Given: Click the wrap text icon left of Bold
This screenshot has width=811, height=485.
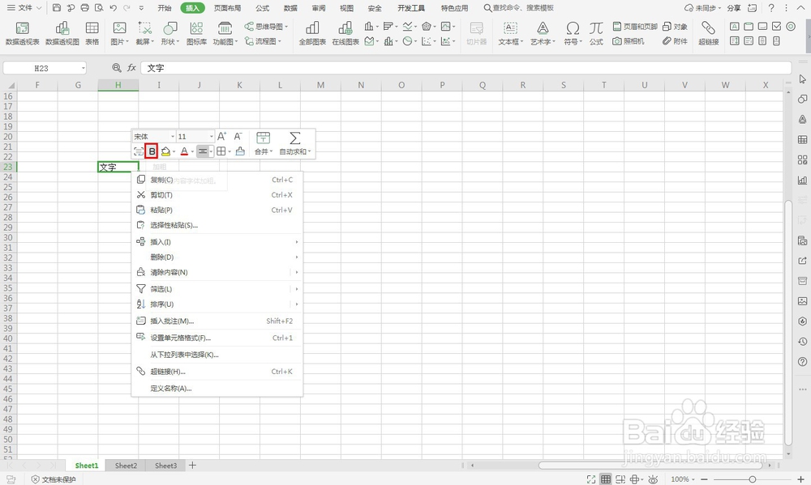Looking at the screenshot, I should [x=139, y=151].
